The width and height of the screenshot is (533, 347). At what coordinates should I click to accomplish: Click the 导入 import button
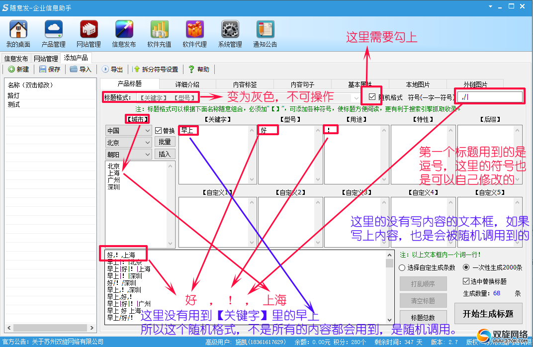(81, 69)
